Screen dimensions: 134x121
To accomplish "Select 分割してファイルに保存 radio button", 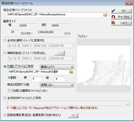I will pyautogui.click(x=5, y=67).
